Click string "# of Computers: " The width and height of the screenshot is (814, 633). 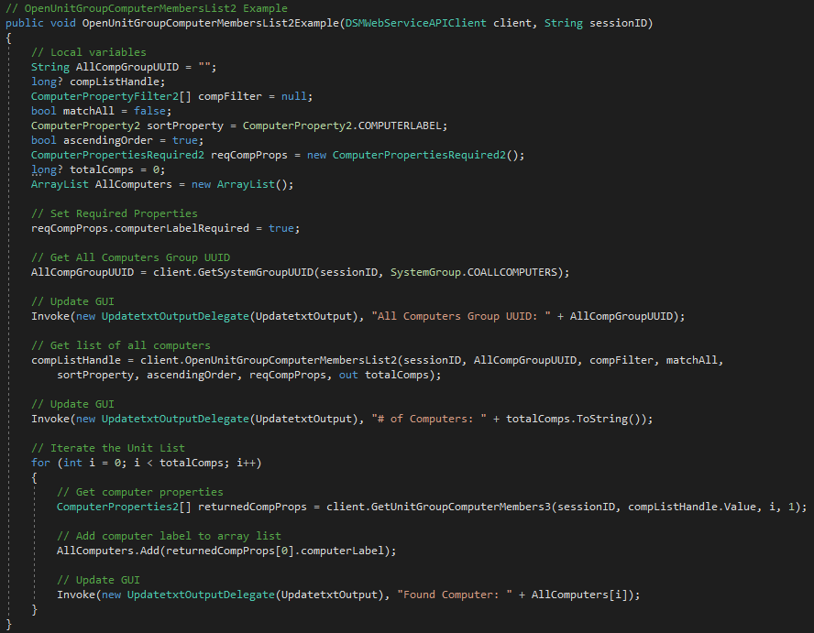point(429,419)
